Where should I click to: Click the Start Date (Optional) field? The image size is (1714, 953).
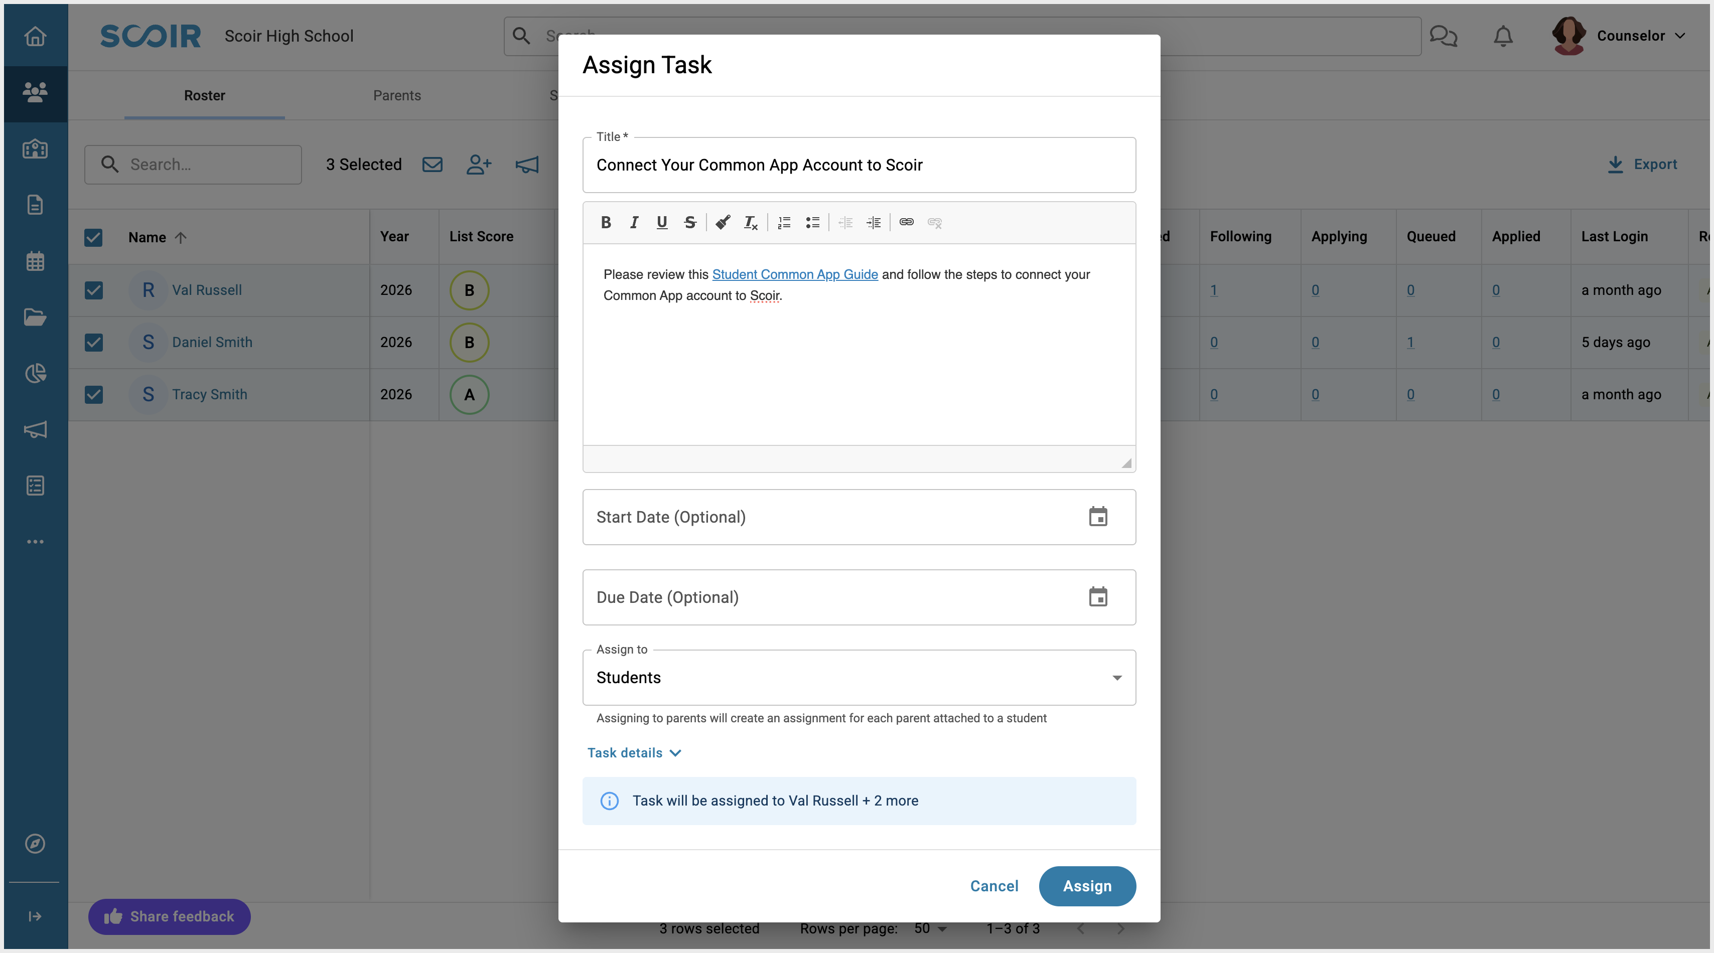tap(859, 517)
